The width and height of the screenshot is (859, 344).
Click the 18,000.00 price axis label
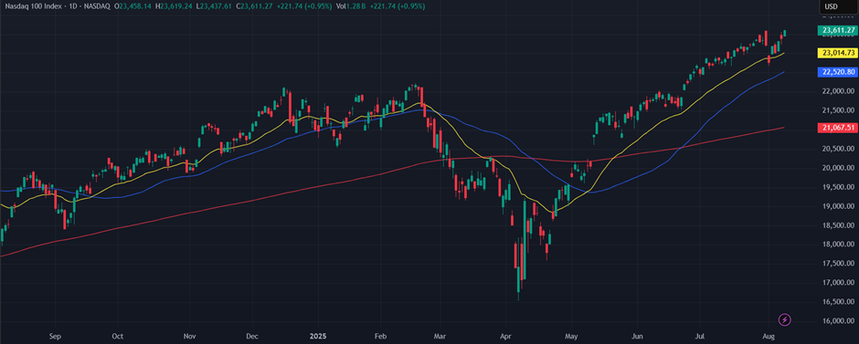coord(838,245)
